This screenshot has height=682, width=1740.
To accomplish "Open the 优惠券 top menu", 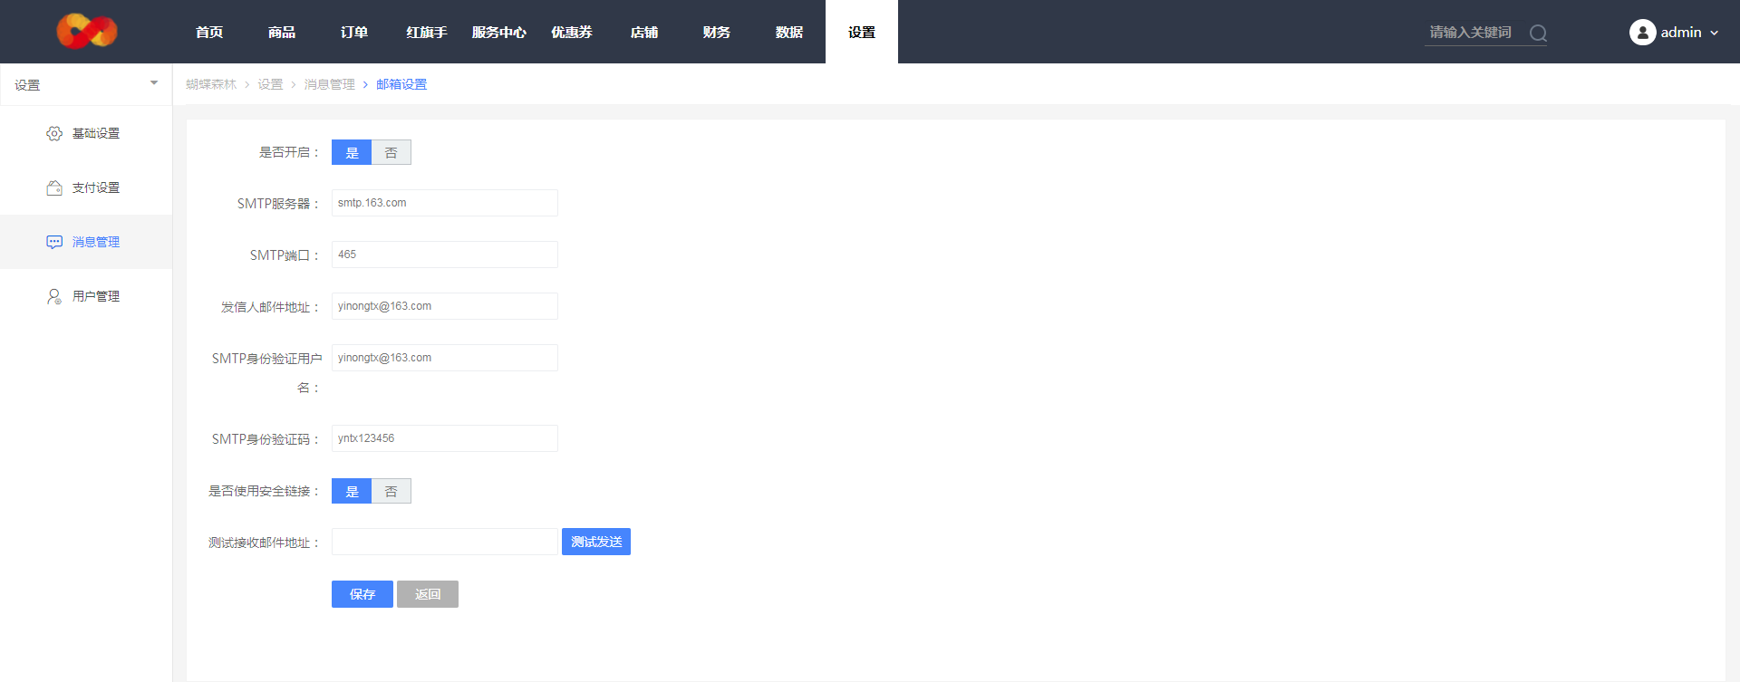I will click(572, 32).
